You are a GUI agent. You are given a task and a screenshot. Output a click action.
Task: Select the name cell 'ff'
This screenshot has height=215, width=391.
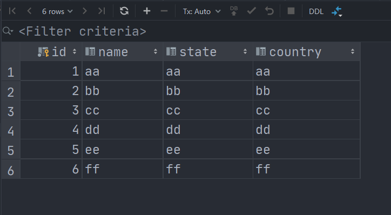[123, 169]
